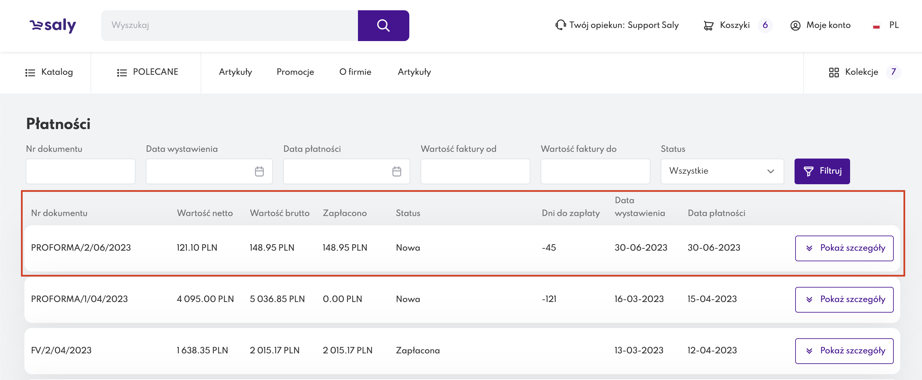Viewport: 922px width, 380px height.
Task: Open calendar picker for Data wystawienia
Action: (259, 171)
